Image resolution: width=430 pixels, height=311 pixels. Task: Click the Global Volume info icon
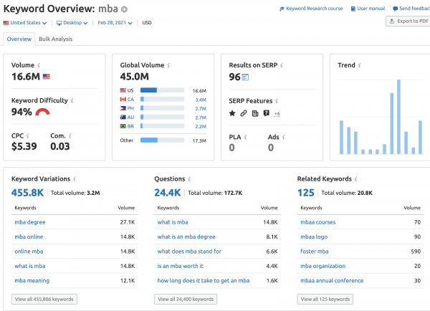[168, 65]
